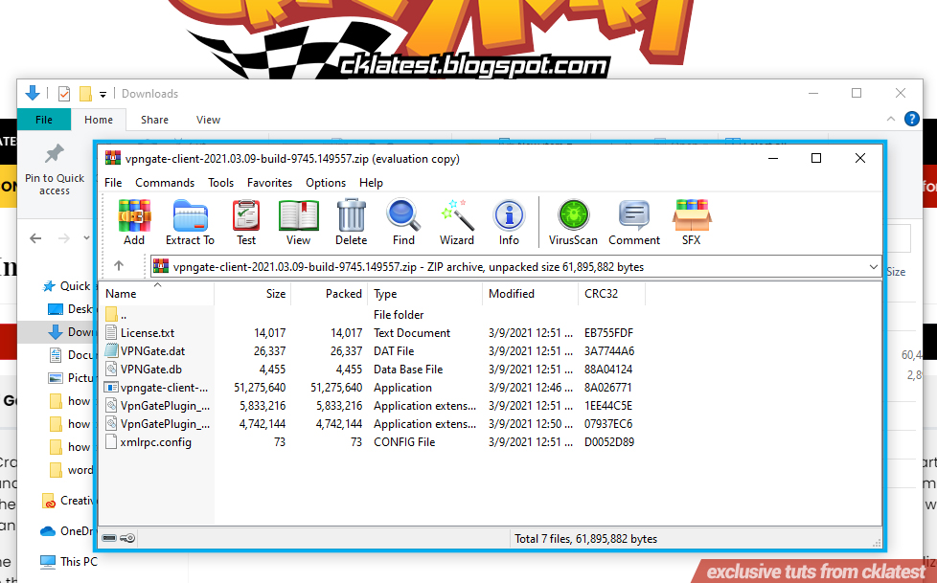The image size is (937, 583).
Task: Open the Quick Access Toolbar customize dropdown
Action: click(103, 95)
